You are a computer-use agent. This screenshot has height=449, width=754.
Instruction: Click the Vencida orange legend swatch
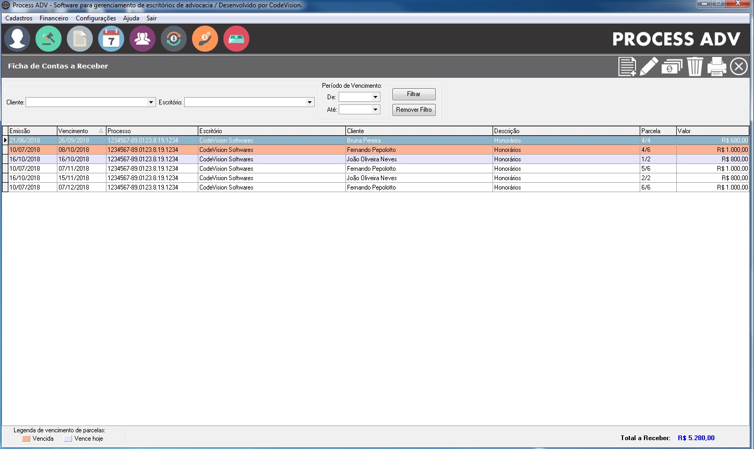coord(26,439)
